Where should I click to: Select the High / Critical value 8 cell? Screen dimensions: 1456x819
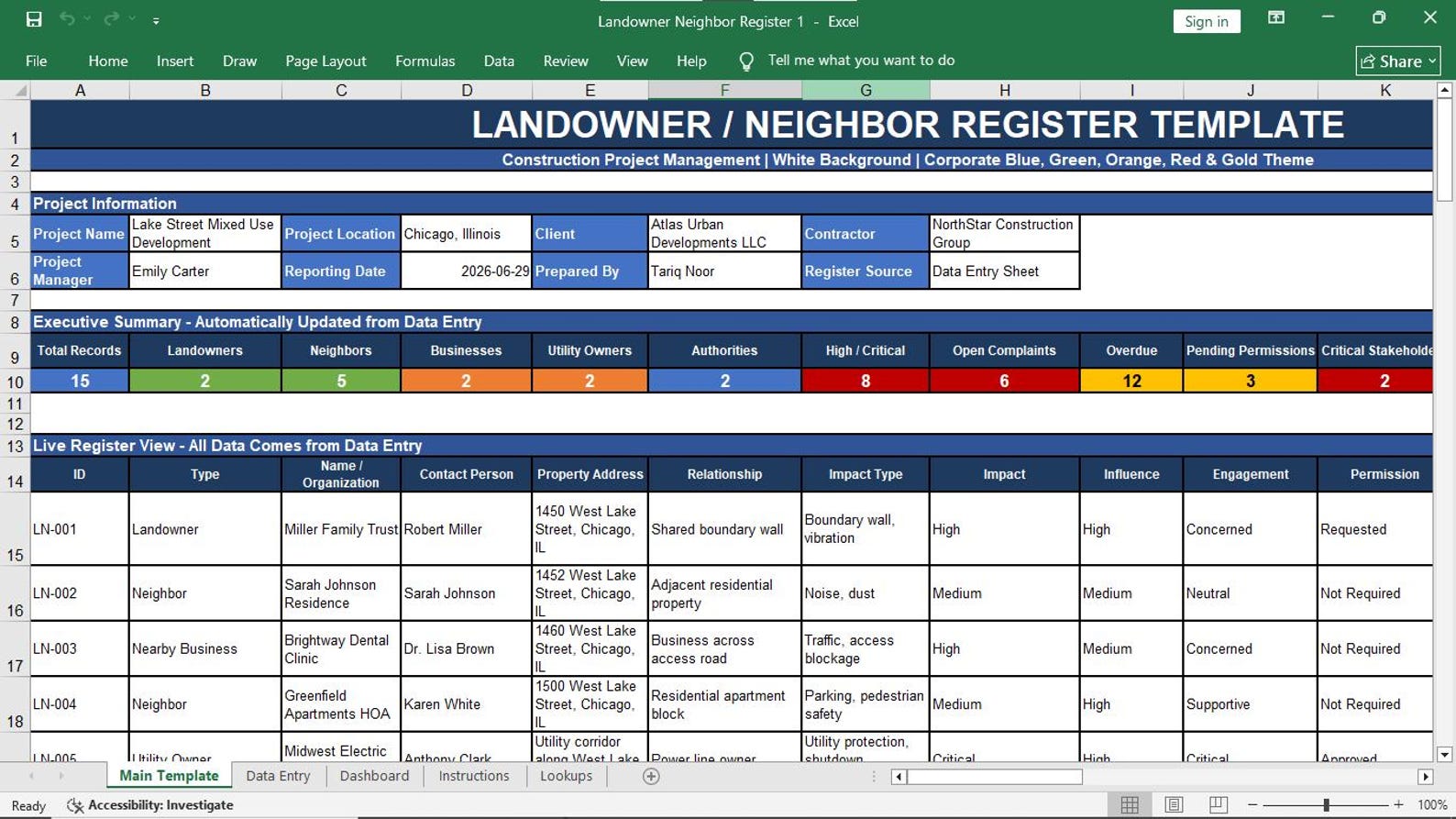(x=866, y=382)
